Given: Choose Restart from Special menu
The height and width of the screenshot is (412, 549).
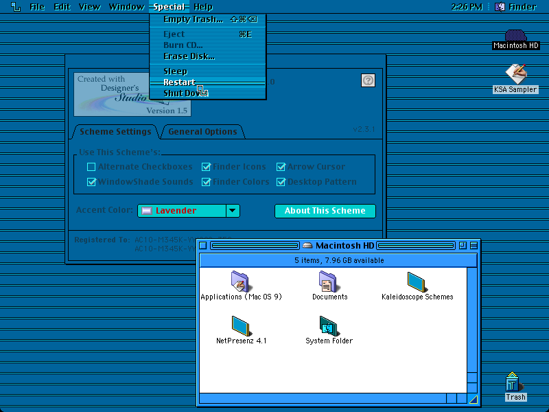Looking at the screenshot, I should pyautogui.click(x=208, y=82).
